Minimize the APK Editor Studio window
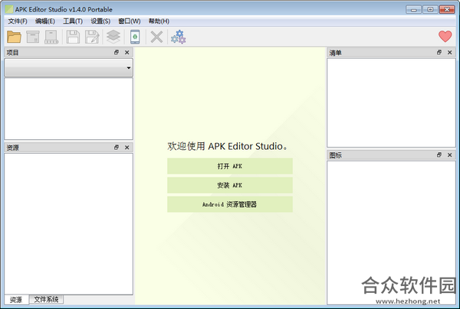This screenshot has width=460, height=309. [x=414, y=10]
